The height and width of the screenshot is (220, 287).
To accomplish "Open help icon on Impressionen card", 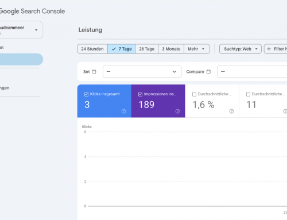I will tap(177, 111).
